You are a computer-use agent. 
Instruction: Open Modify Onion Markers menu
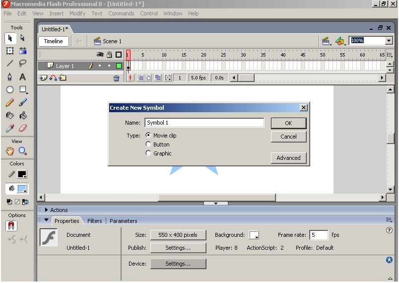(x=168, y=77)
